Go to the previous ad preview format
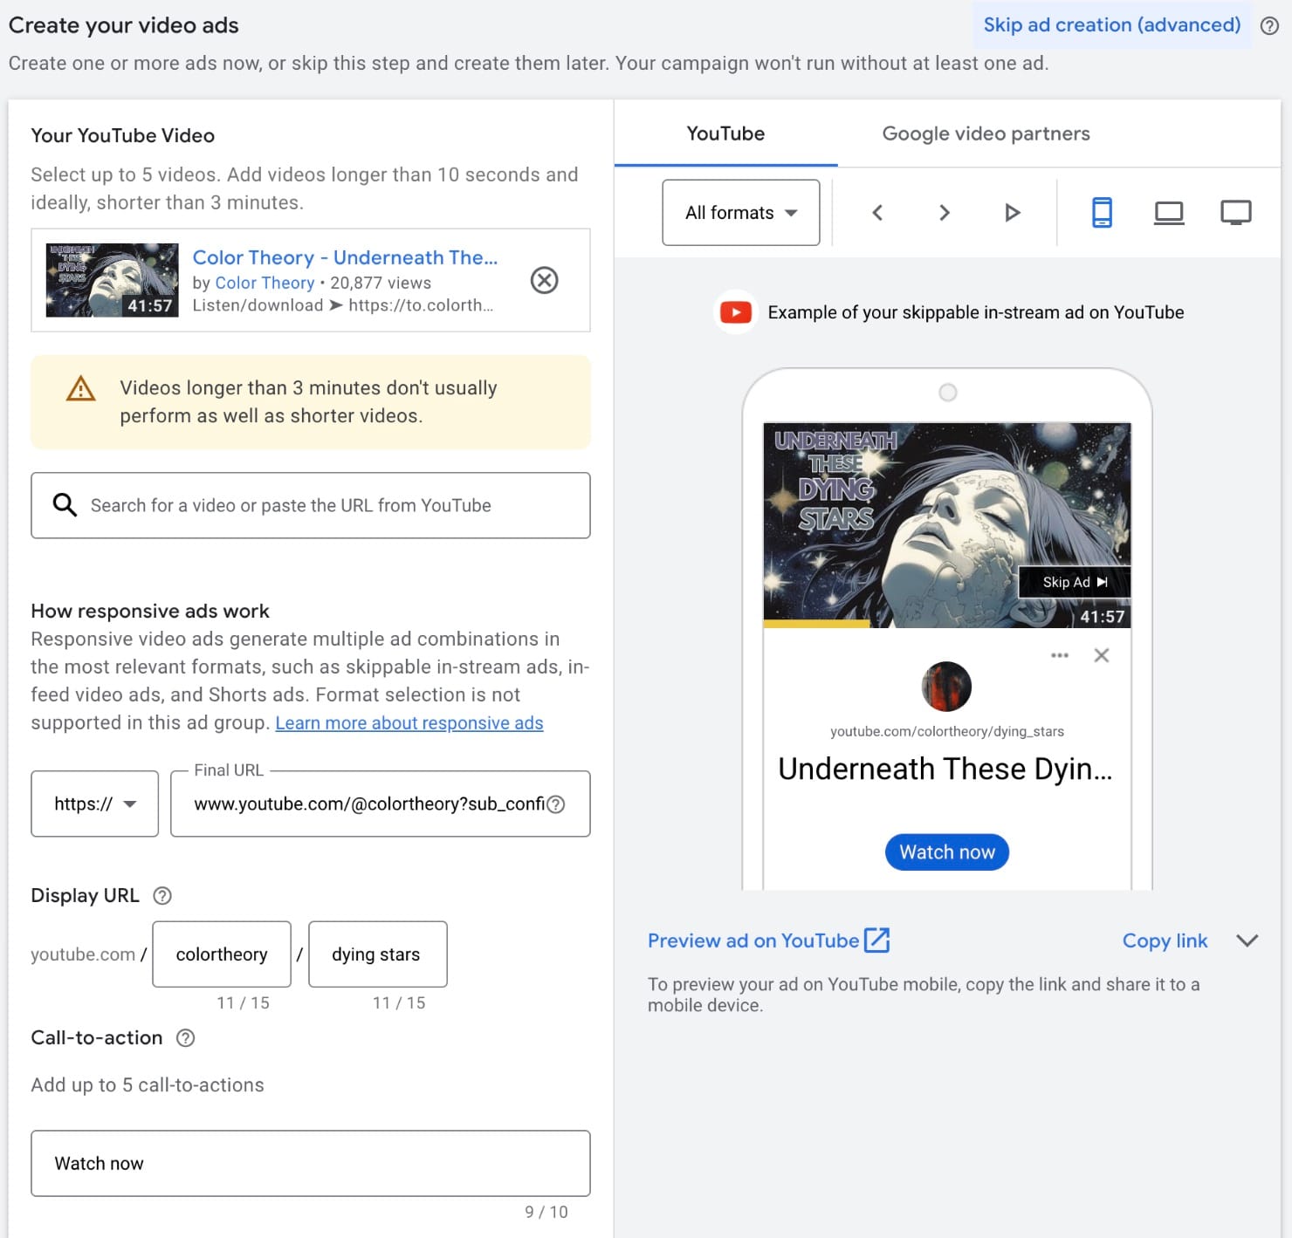The image size is (1292, 1238). point(877,212)
